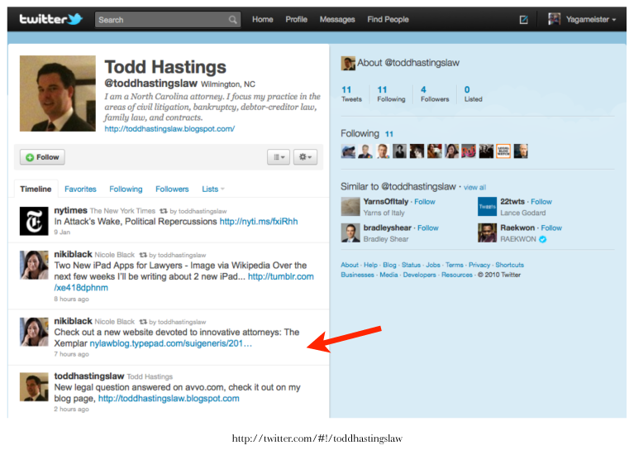Expand the Lists tab dropdown

(x=213, y=189)
